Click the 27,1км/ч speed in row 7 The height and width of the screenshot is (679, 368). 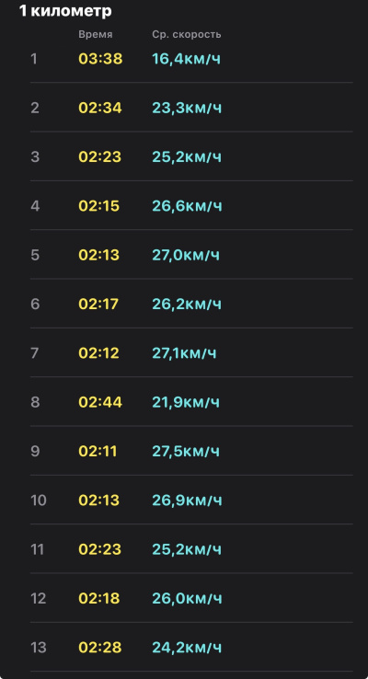pos(184,353)
